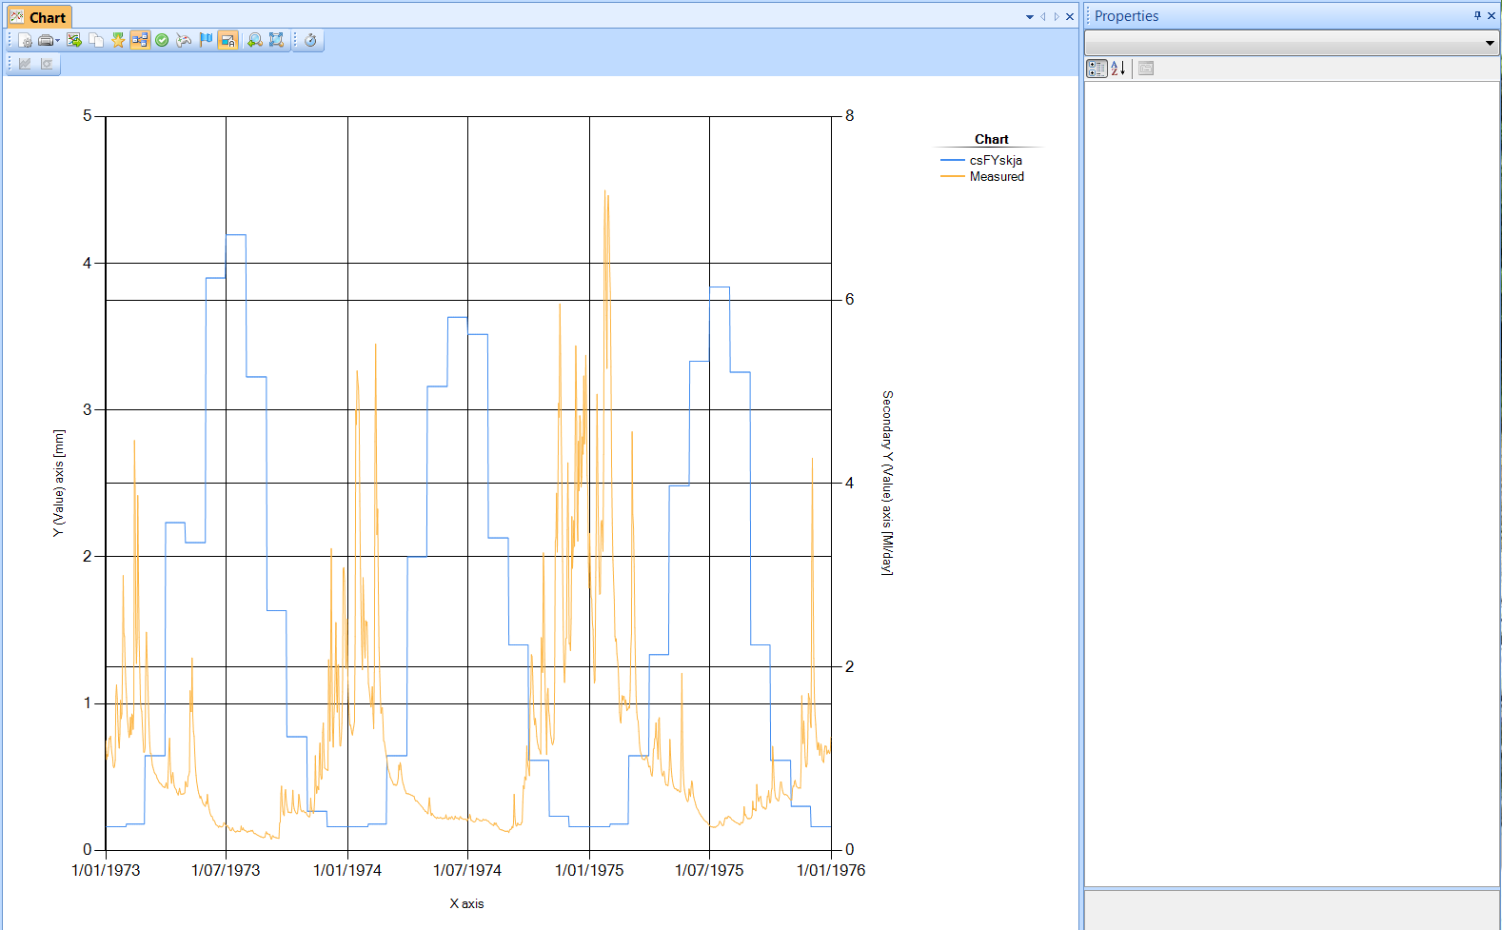
Task: Open the Properties object selector combo box
Action: [1292, 43]
